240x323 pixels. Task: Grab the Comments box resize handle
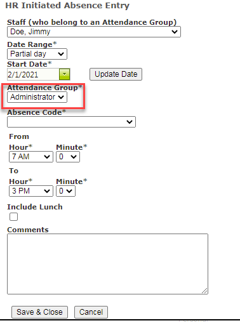click(204, 291)
